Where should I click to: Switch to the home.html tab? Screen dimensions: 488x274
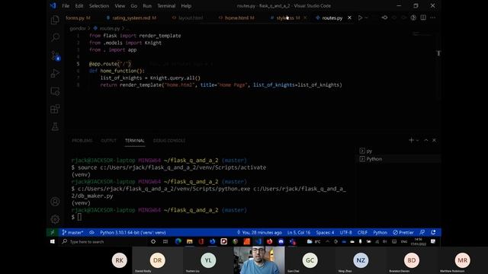(236, 18)
